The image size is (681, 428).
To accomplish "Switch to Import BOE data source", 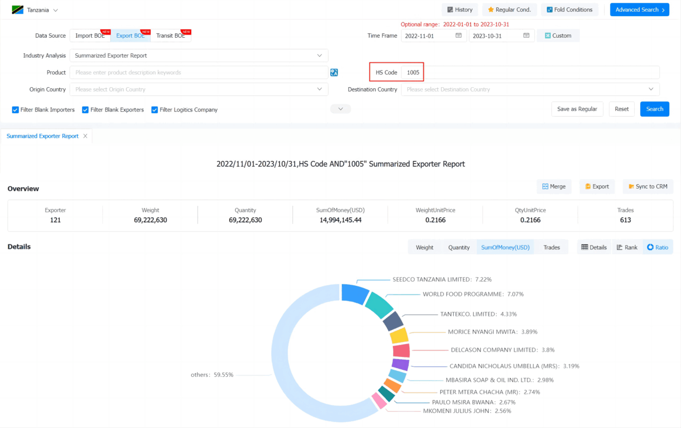I will click(x=90, y=36).
